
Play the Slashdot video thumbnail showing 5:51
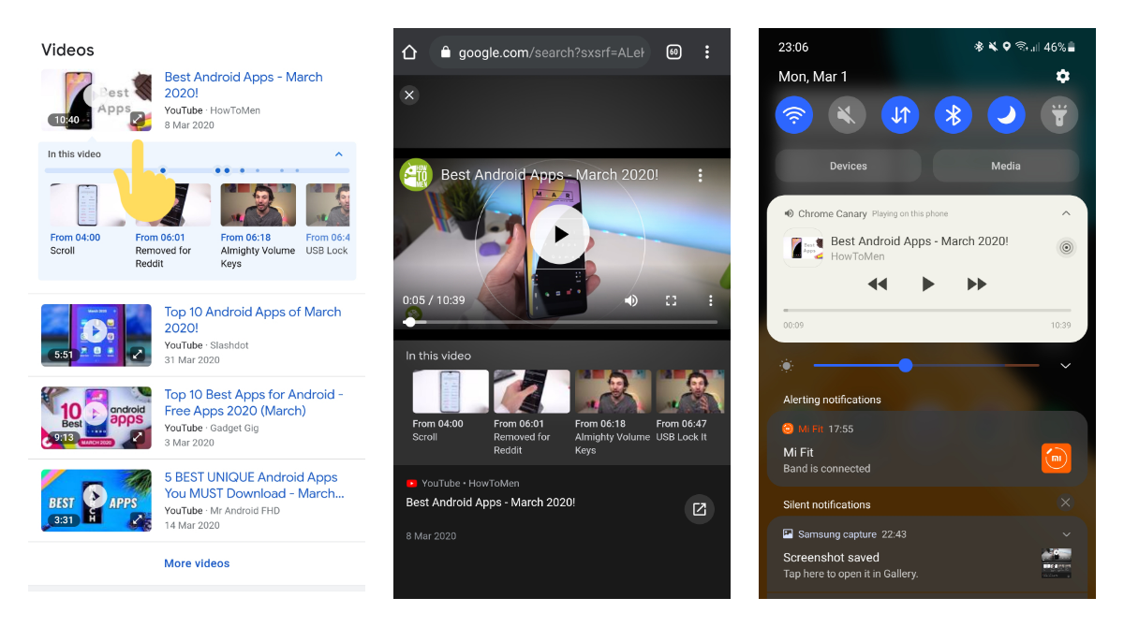(96, 331)
